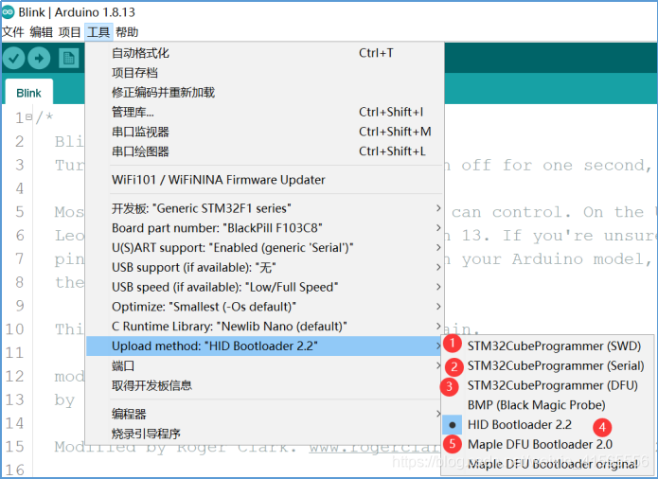Click 烧录引导程序 burn bootloader entry

[x=265, y=434]
